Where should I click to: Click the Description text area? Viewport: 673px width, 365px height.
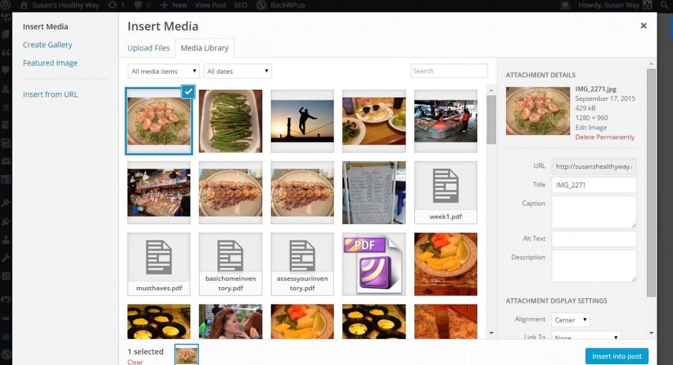[594, 266]
